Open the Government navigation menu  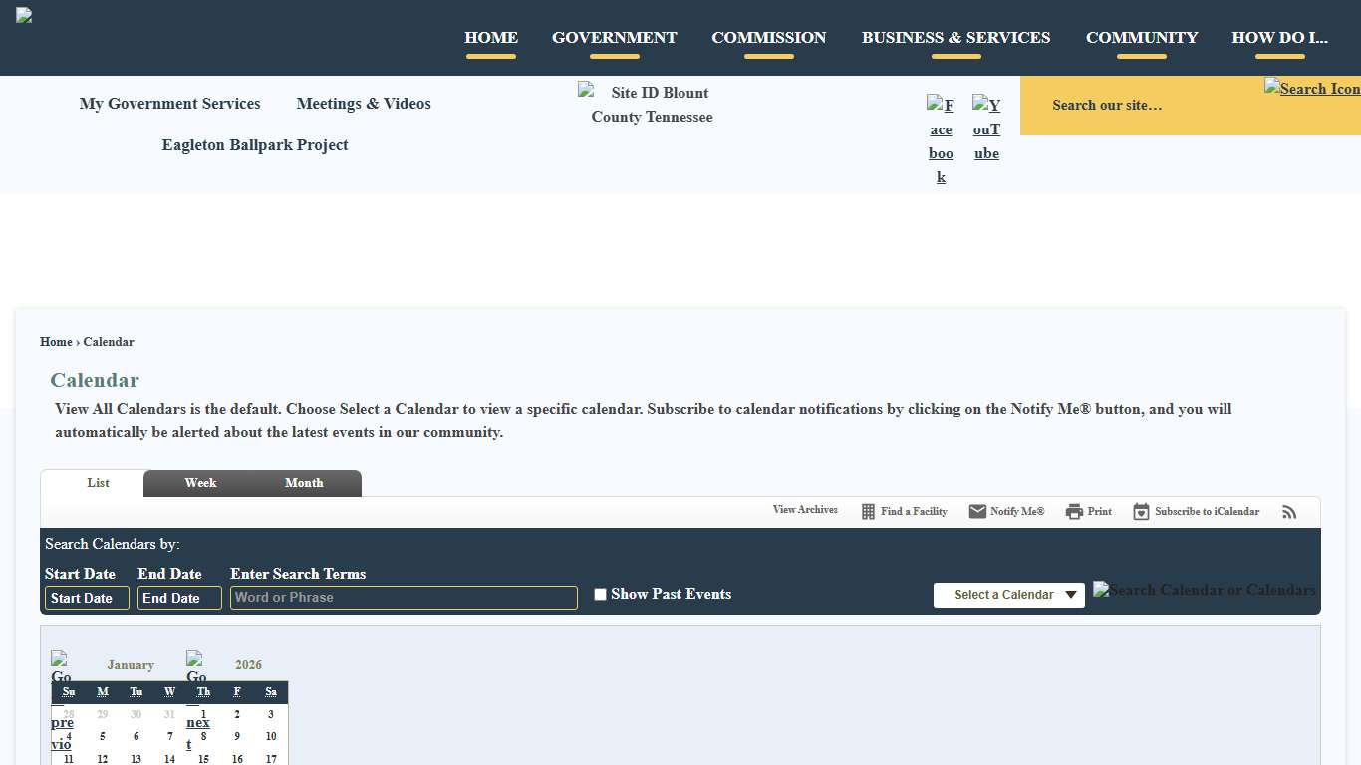coord(614,38)
